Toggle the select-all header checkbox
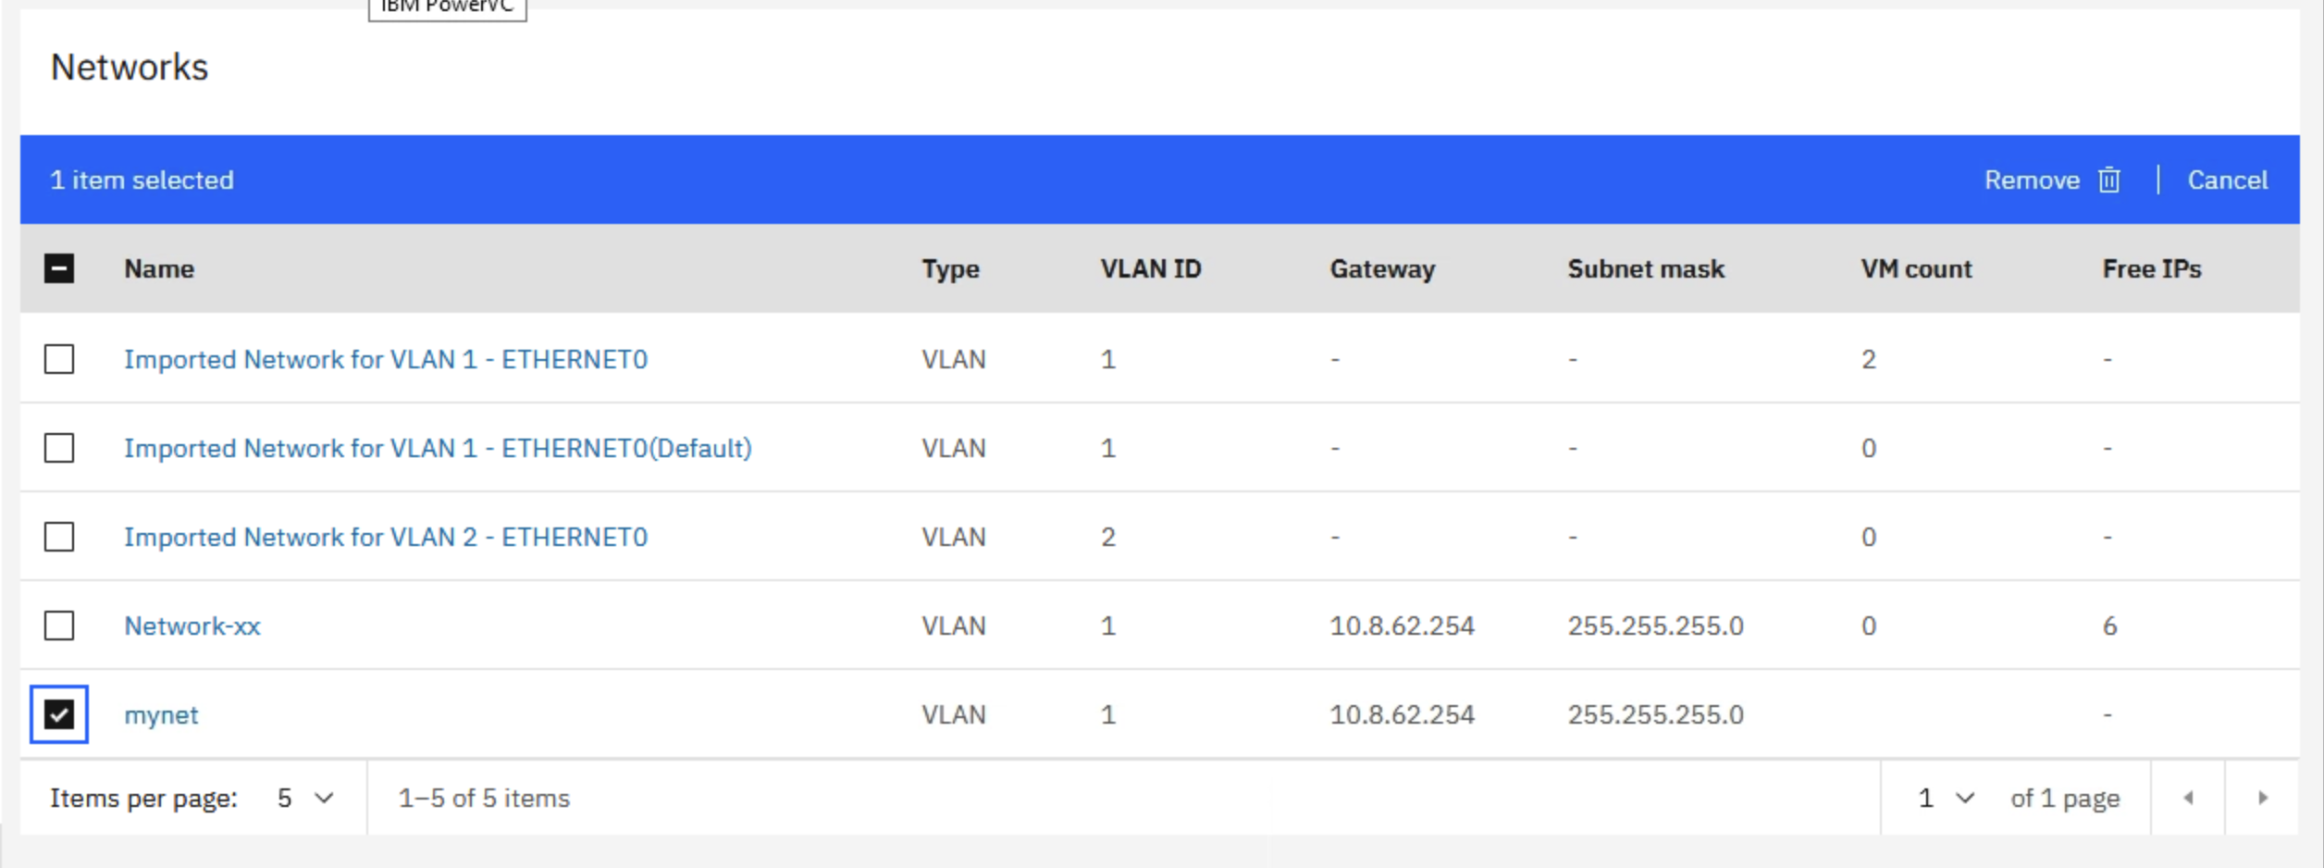The height and width of the screenshot is (868, 2324). (x=59, y=268)
